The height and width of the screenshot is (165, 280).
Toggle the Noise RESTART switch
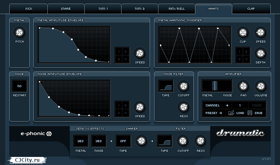[x=20, y=86]
